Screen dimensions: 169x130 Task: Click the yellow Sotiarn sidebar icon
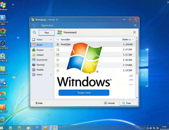click(x=34, y=55)
